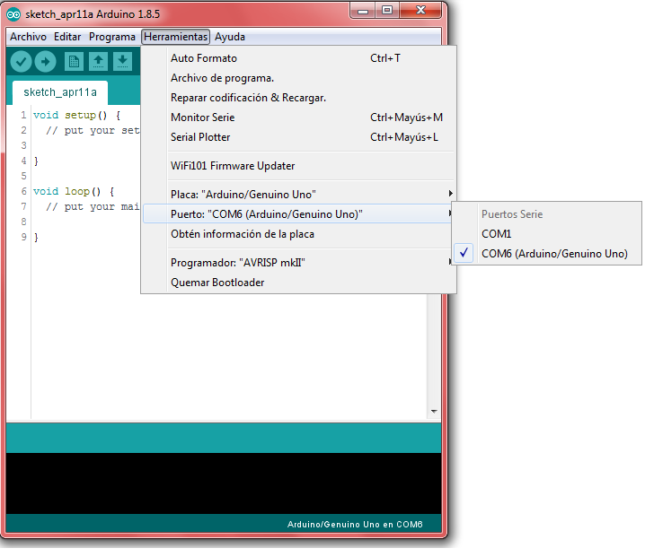Click the Open sketch up-arrow icon

(x=98, y=61)
